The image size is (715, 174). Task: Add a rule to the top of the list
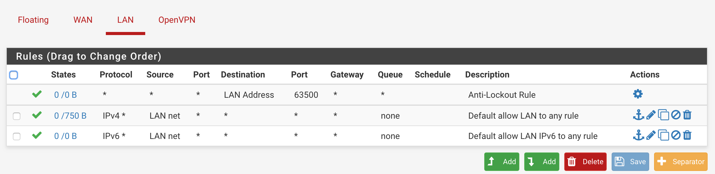coord(501,162)
